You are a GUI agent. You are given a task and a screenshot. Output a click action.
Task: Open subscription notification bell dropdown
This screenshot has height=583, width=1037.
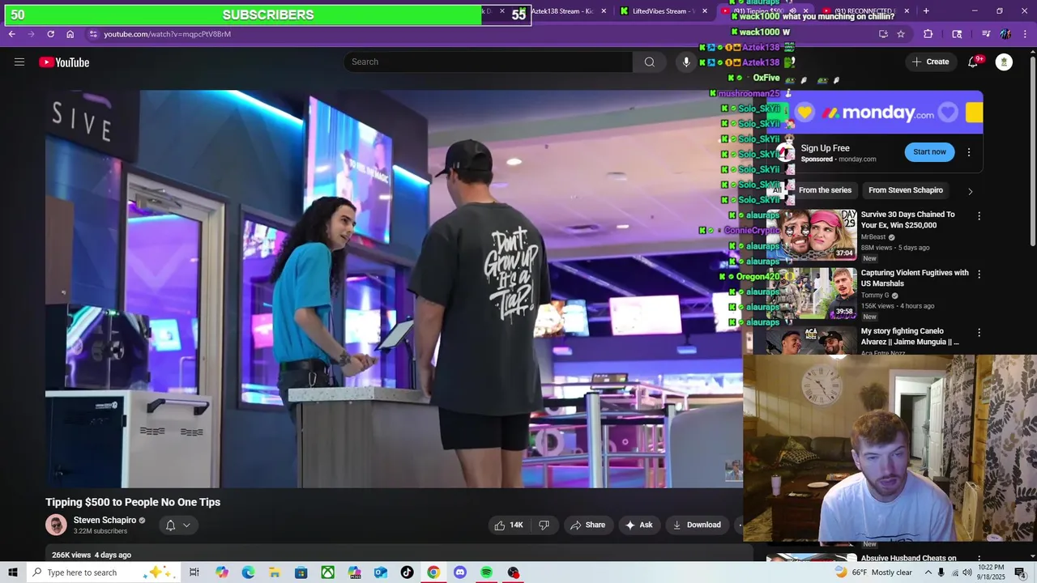pos(178,525)
